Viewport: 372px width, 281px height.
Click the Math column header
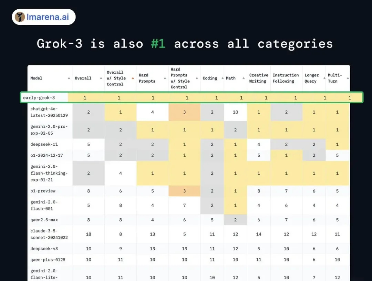230,78
